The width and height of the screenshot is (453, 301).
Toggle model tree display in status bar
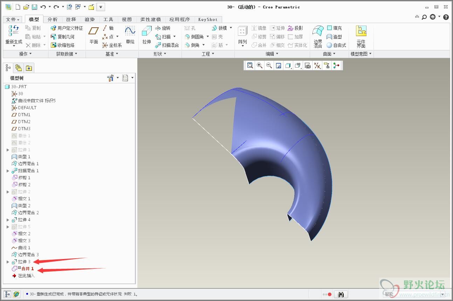(x=8, y=295)
